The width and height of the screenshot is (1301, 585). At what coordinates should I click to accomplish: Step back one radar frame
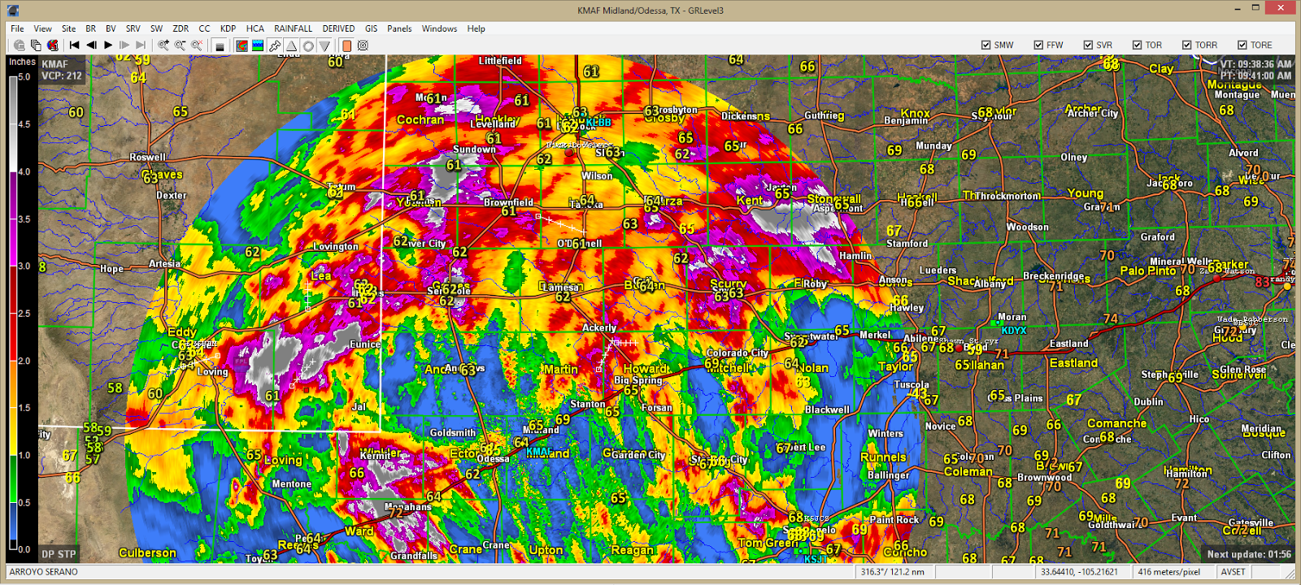[x=91, y=45]
